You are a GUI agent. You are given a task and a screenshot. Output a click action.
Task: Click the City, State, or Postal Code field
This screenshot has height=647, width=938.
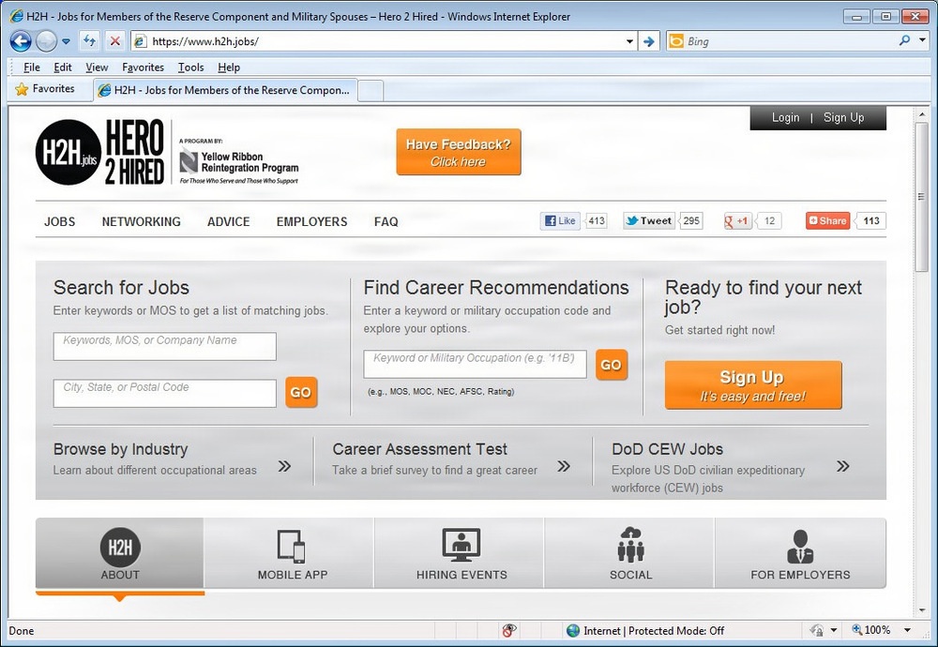164,394
